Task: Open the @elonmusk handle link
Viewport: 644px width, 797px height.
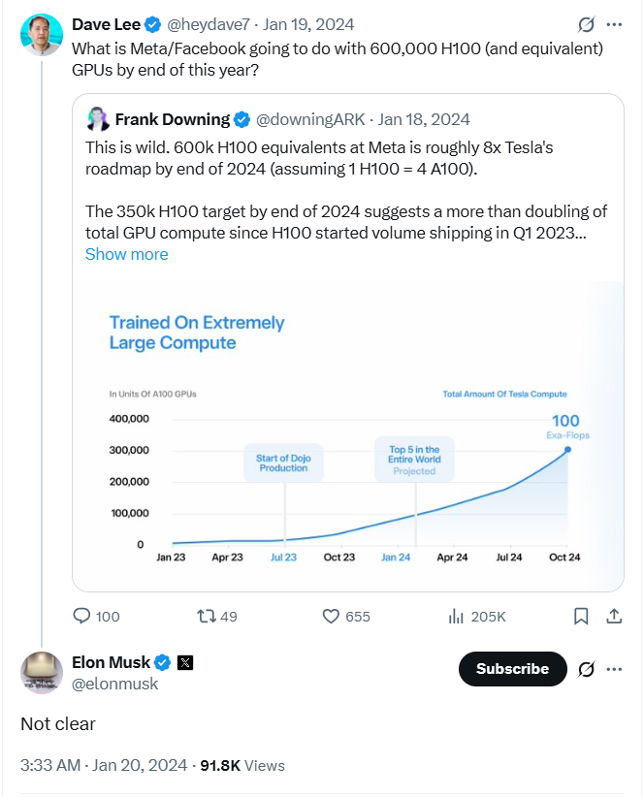Action: click(115, 684)
